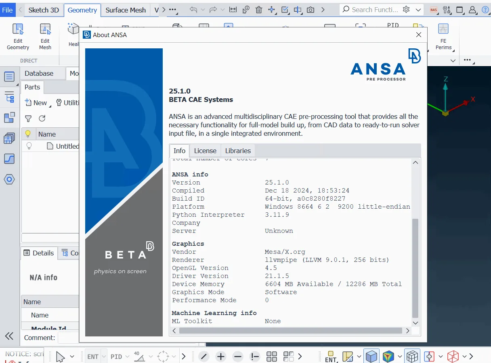Open the hexagon icon in left sidebar
The image size is (491, 363).
point(9,179)
